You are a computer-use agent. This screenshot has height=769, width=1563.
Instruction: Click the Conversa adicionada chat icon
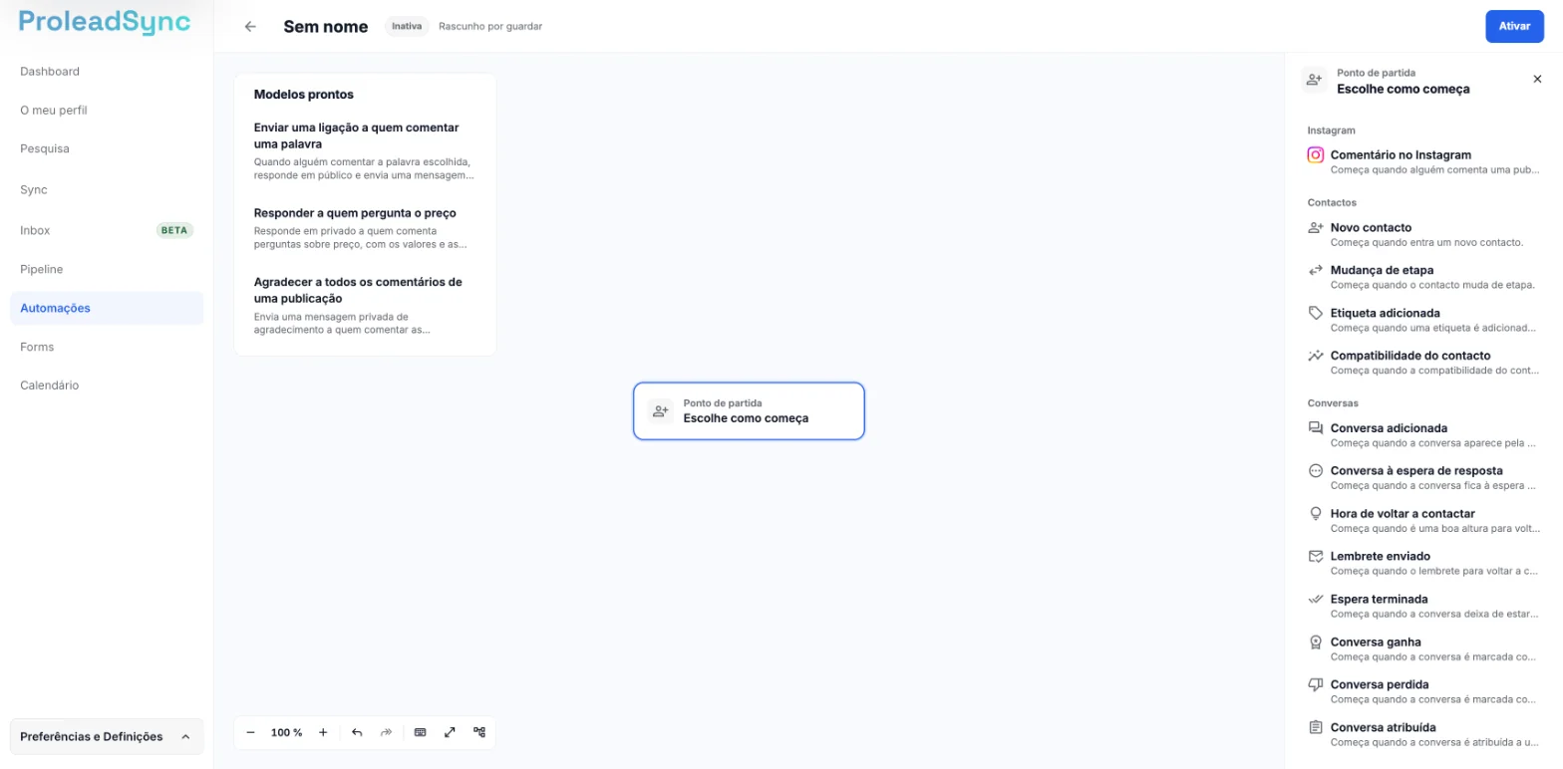tap(1316, 427)
